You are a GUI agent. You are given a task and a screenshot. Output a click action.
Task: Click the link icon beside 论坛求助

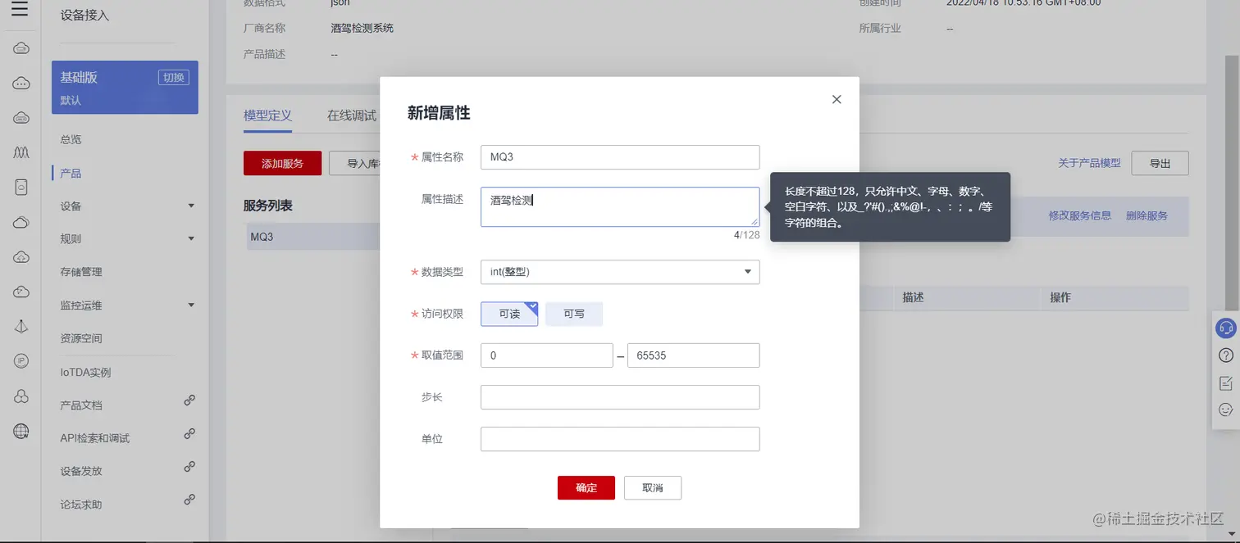[189, 499]
